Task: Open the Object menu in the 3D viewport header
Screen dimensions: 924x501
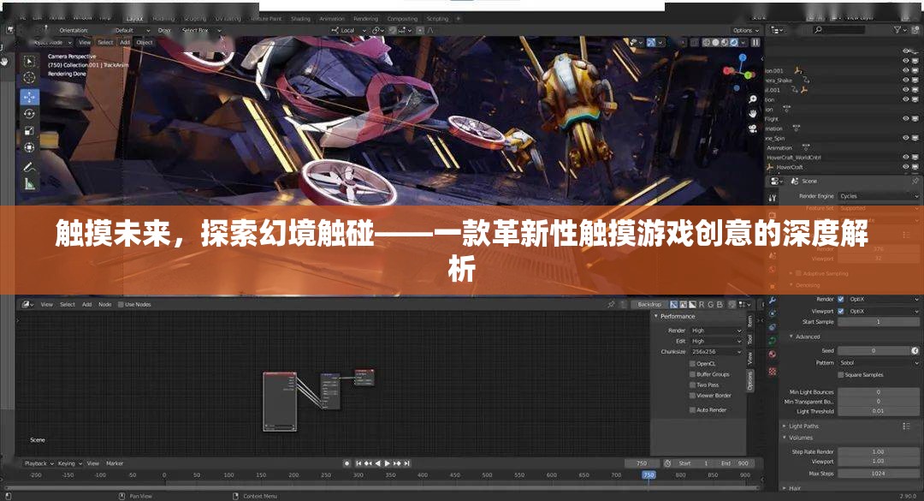Action: point(145,43)
